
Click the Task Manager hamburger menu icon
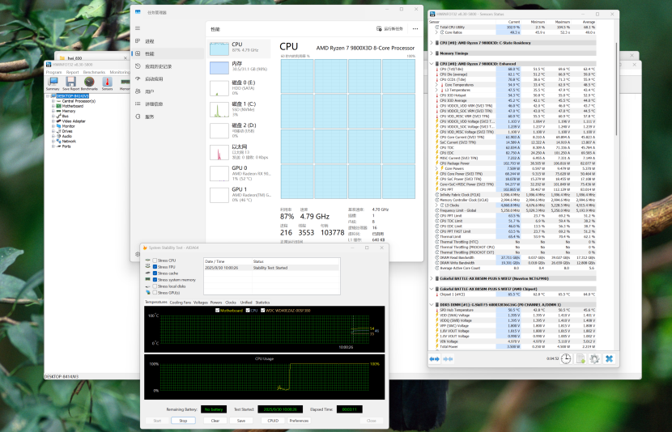point(138,28)
